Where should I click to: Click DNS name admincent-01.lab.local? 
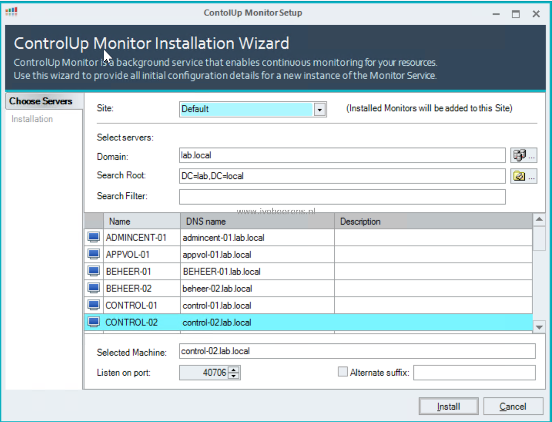(223, 238)
